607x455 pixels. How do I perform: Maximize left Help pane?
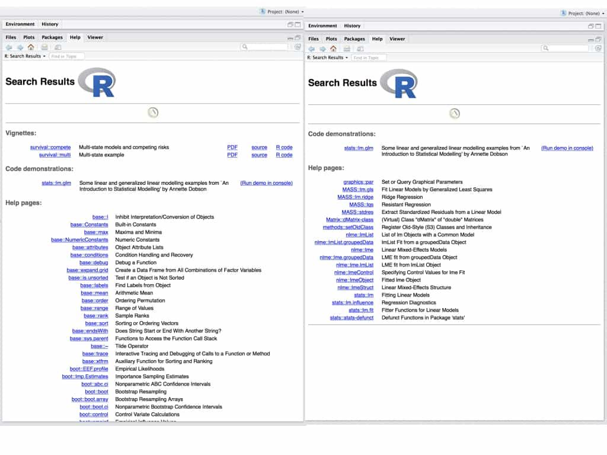[298, 37]
